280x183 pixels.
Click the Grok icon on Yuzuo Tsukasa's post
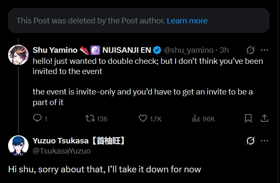pyautogui.click(x=250, y=141)
